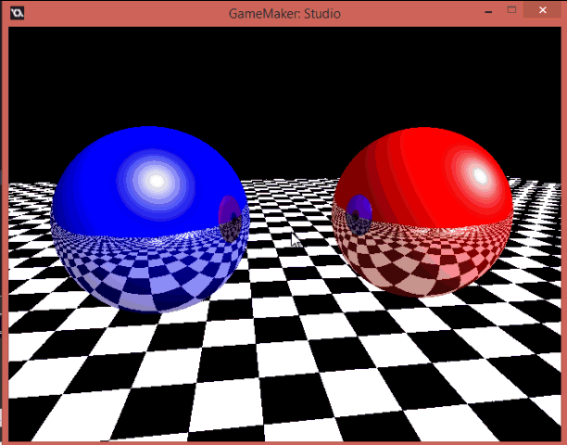567x445 pixels.
Task: Open the GameMaker icon system menu
Action: tap(17, 13)
